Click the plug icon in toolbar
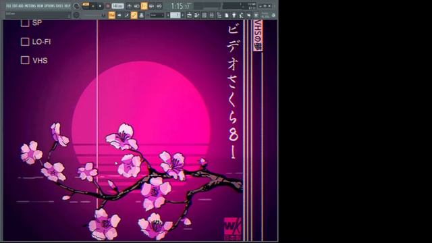The image size is (432, 243). pos(234,15)
